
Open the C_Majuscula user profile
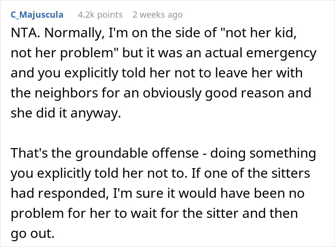[x=37, y=15]
